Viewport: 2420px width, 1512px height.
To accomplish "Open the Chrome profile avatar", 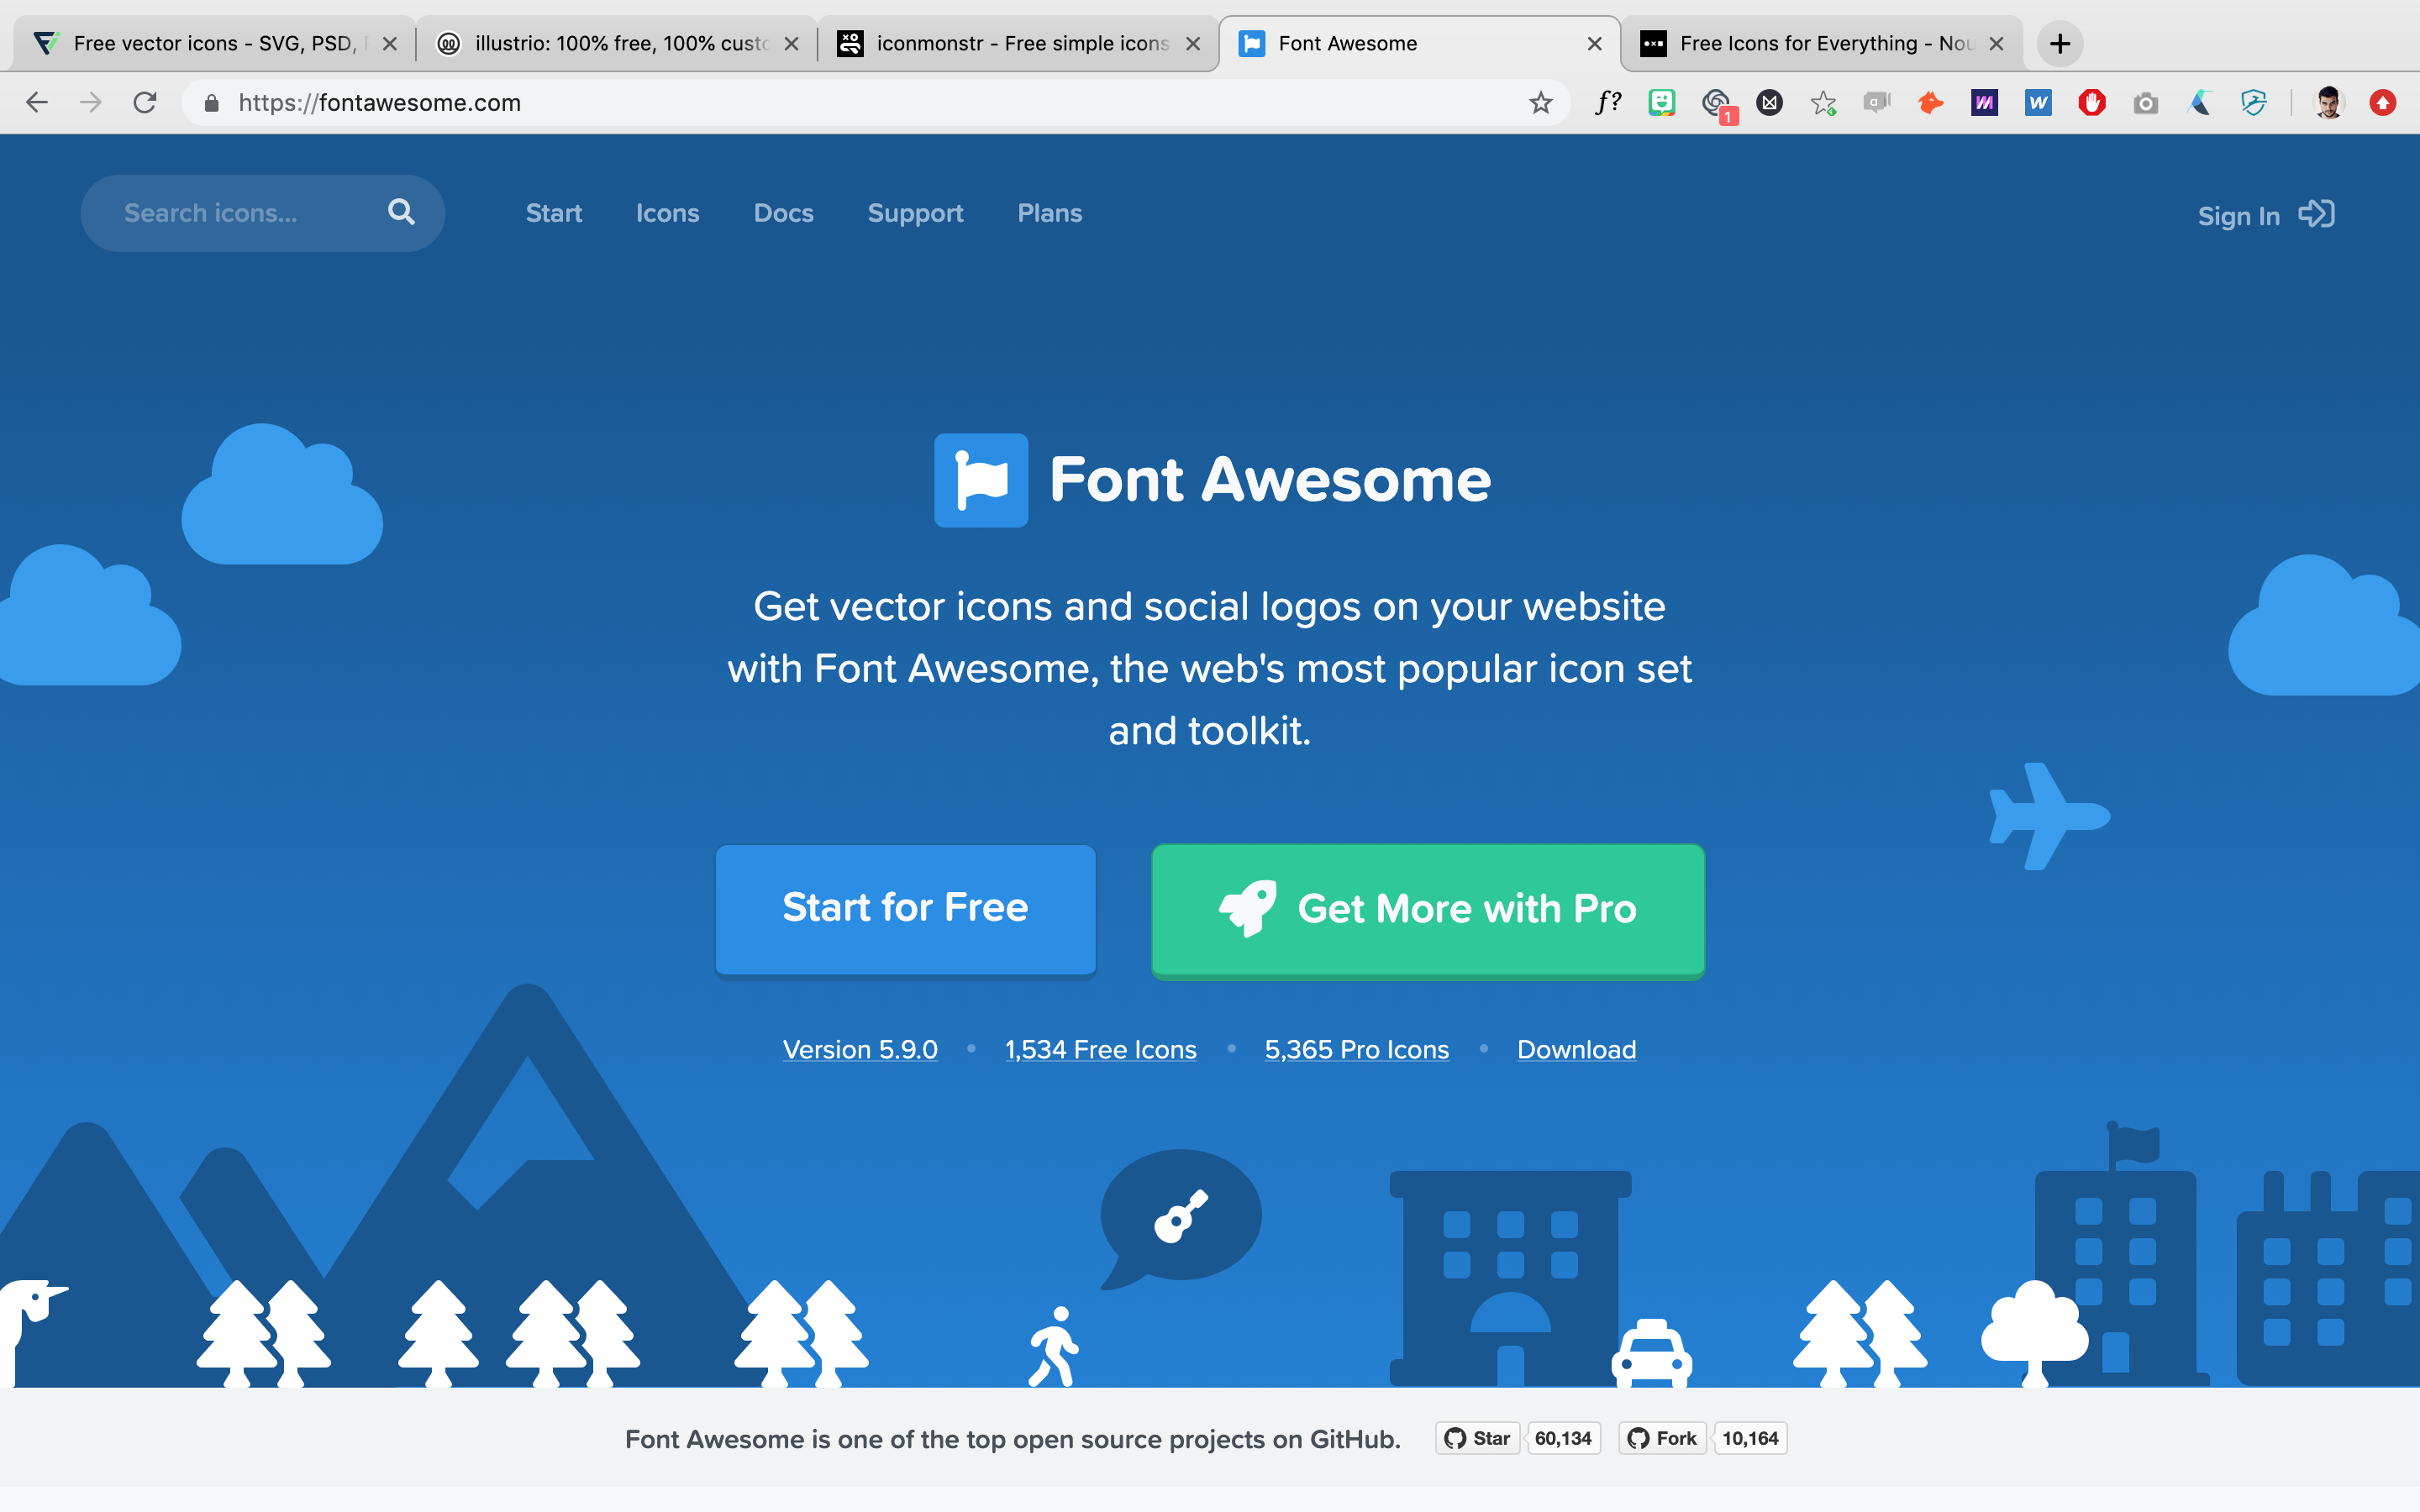I will (2329, 103).
